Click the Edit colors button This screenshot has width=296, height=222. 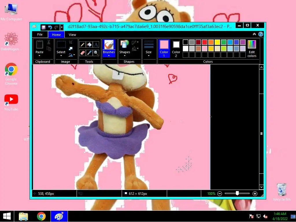pyautogui.click(x=252, y=49)
